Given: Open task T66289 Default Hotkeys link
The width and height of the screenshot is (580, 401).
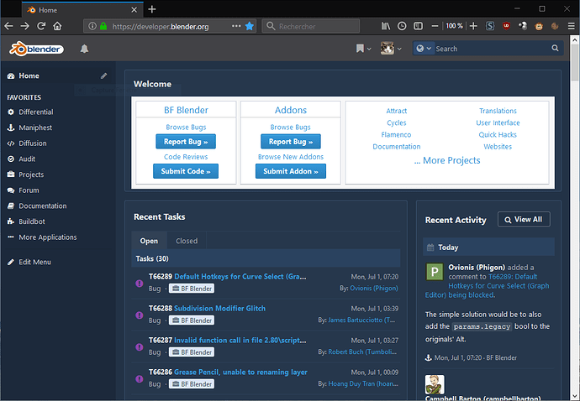Looking at the screenshot, I should [x=240, y=276].
